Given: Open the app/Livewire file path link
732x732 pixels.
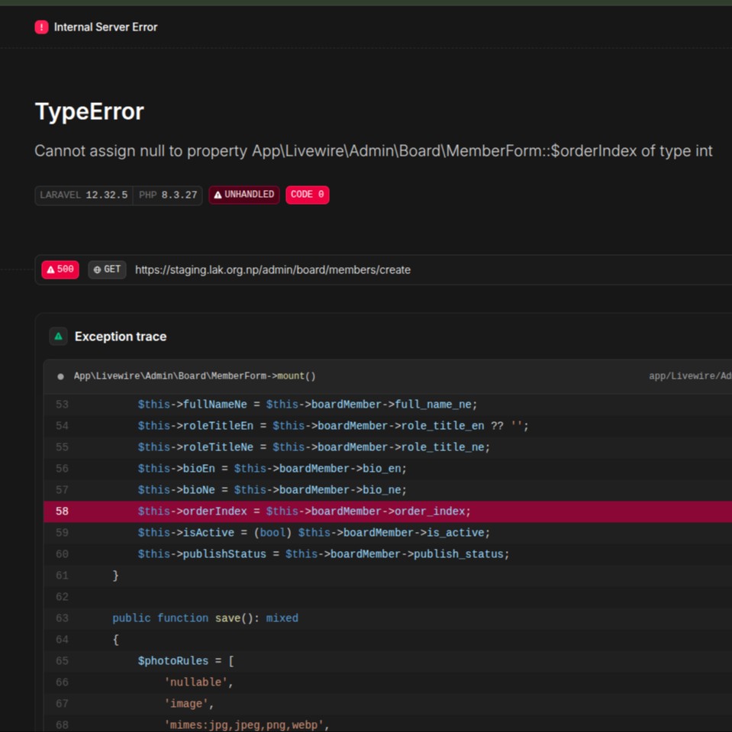Looking at the screenshot, I should [689, 376].
